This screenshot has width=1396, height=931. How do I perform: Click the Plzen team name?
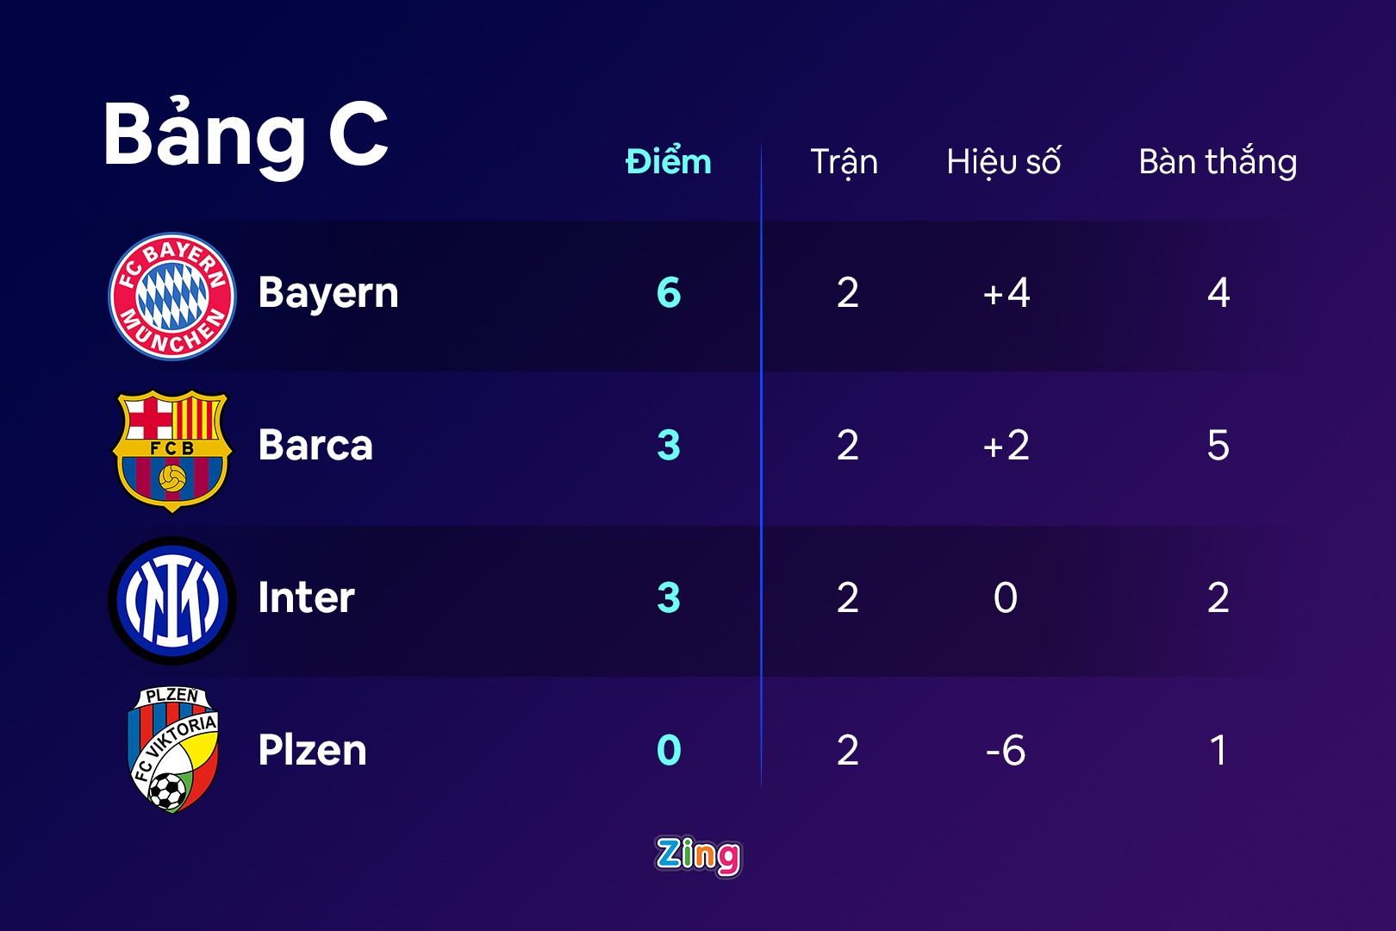point(312,750)
